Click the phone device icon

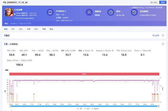pyautogui.click(x=50, y=12)
